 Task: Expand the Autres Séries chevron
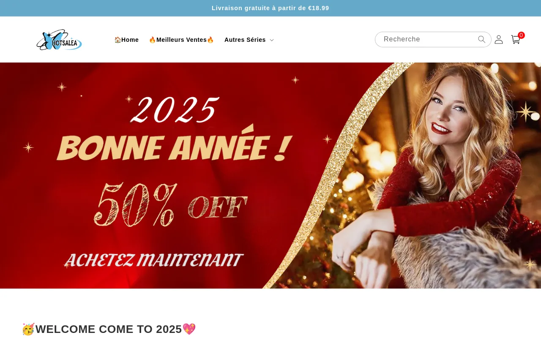coord(272,40)
